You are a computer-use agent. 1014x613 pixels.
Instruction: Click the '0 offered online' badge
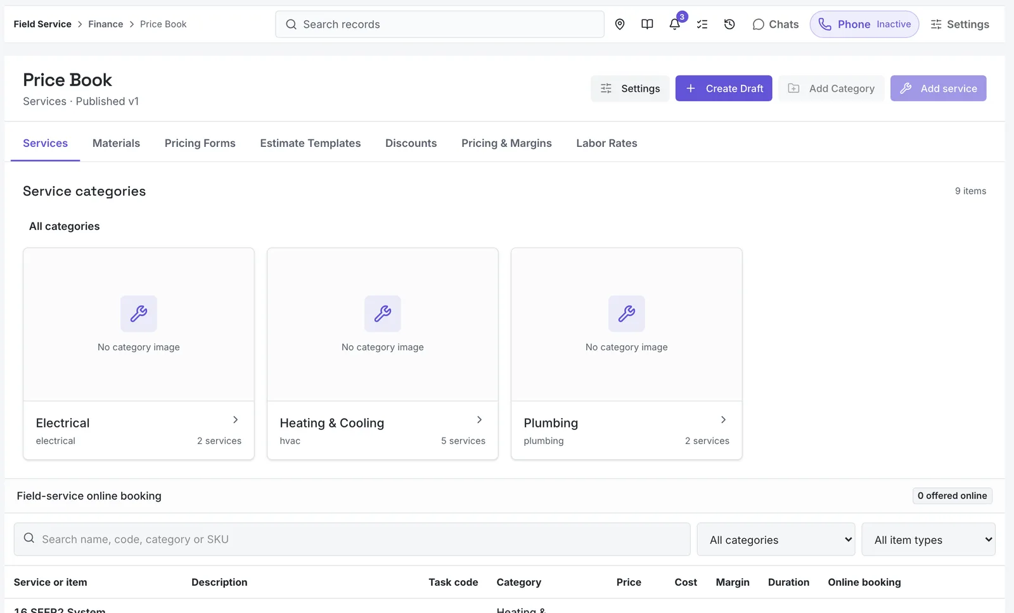[952, 496]
